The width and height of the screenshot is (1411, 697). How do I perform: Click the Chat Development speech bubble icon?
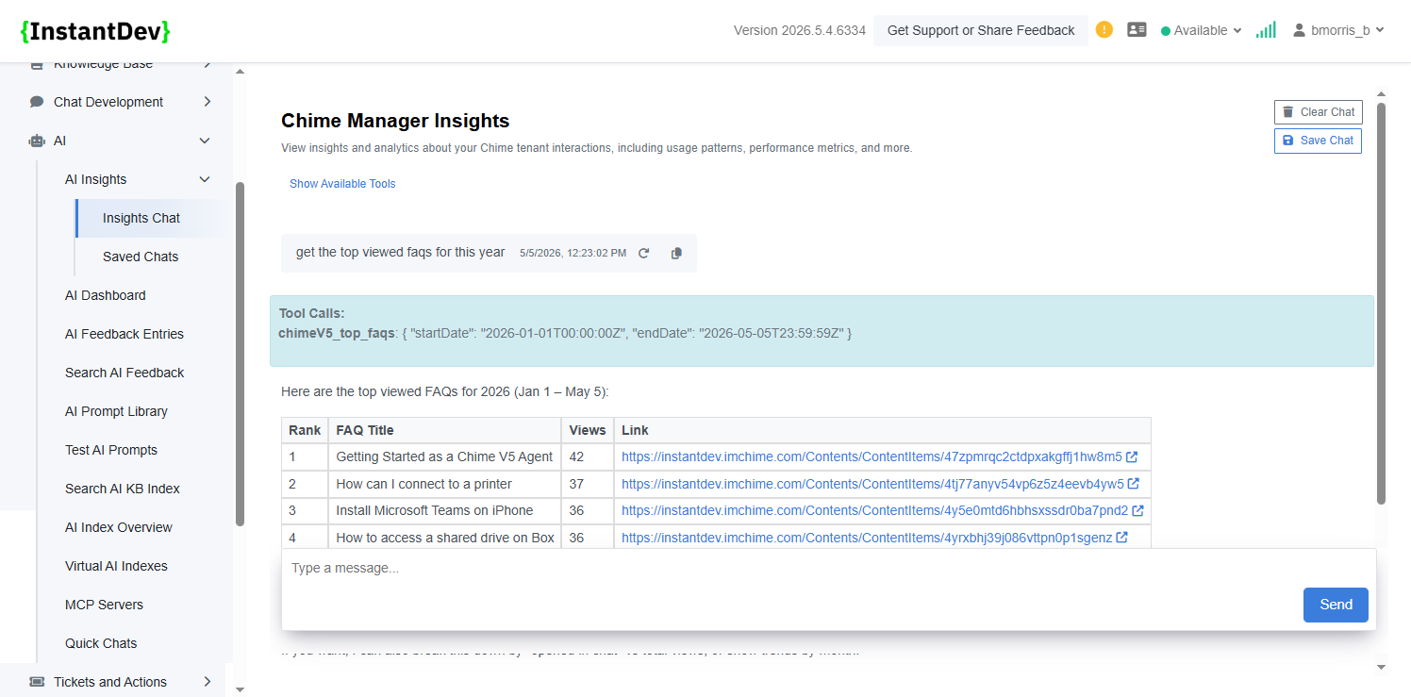coord(37,102)
